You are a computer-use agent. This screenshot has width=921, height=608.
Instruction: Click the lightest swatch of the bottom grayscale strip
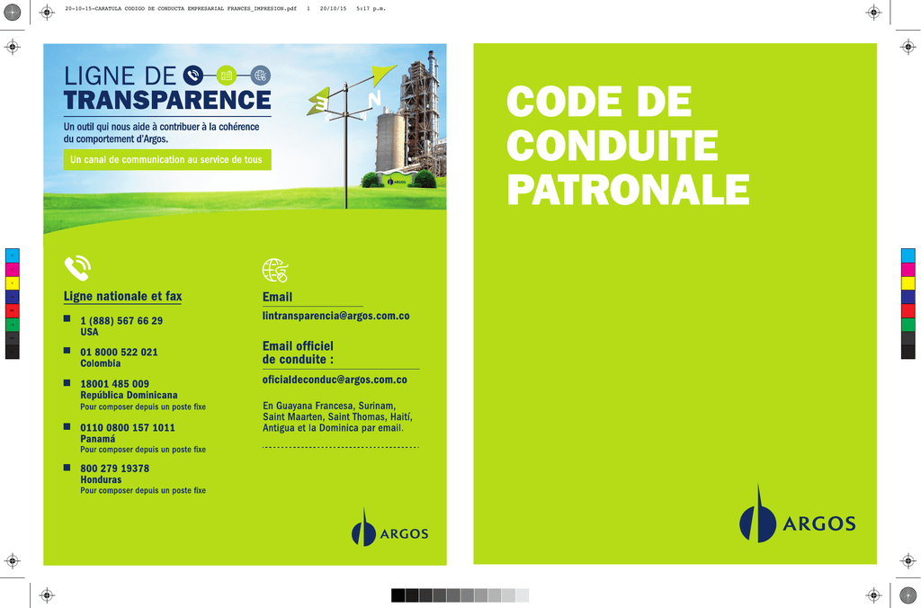pyautogui.click(x=523, y=595)
